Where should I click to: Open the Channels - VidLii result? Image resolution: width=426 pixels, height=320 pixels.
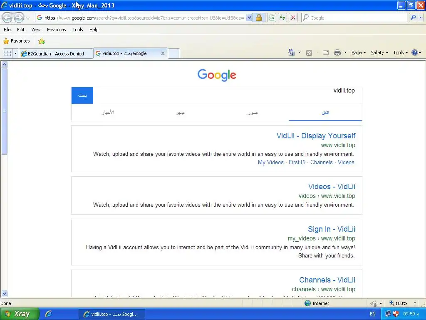327,280
